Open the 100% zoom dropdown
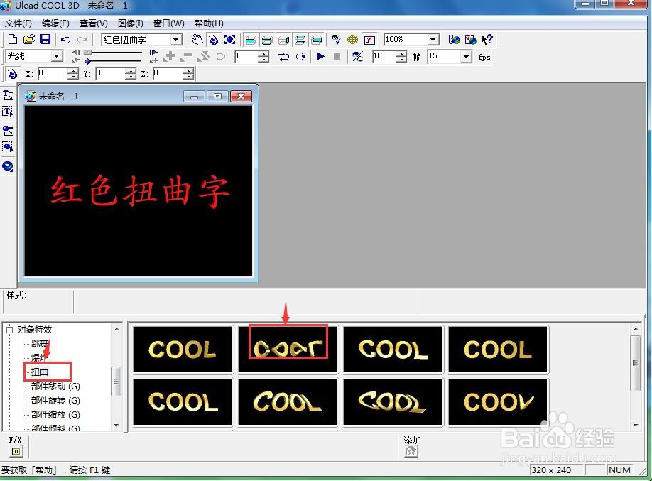Viewport: 652px width, 481px height. 433,40
